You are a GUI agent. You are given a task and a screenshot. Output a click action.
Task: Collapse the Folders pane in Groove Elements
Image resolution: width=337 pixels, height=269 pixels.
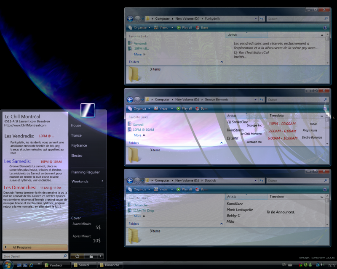[222, 143]
